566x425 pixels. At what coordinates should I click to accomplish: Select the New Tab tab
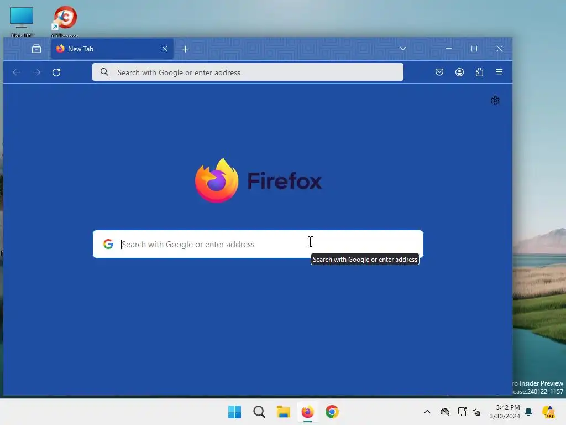(112, 49)
